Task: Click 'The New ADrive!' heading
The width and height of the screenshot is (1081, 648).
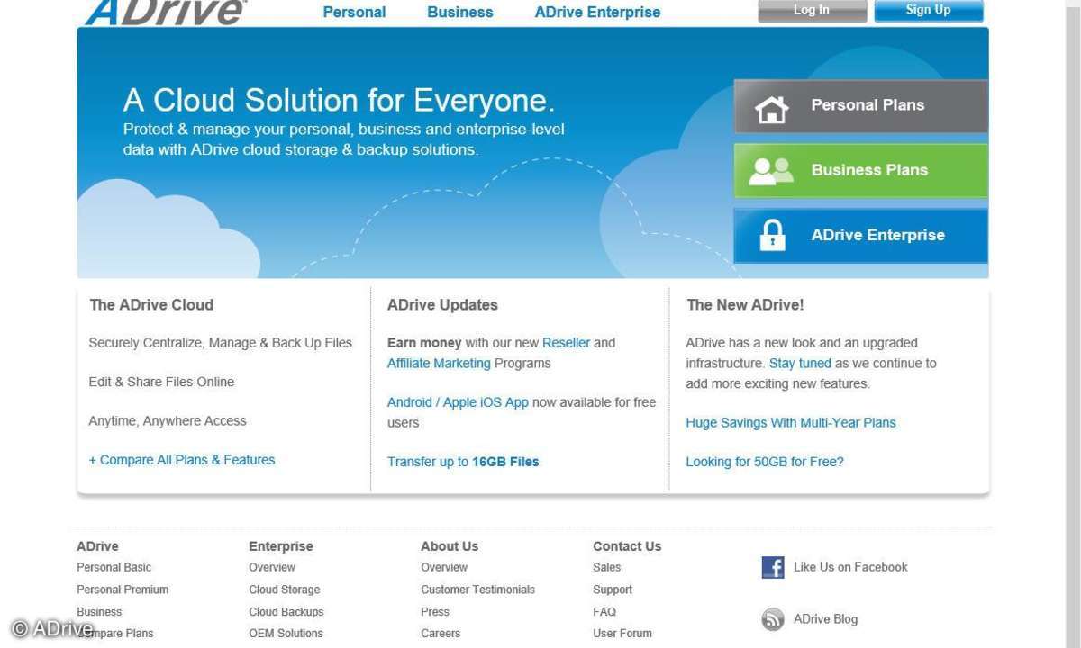Action: pyautogui.click(x=745, y=305)
